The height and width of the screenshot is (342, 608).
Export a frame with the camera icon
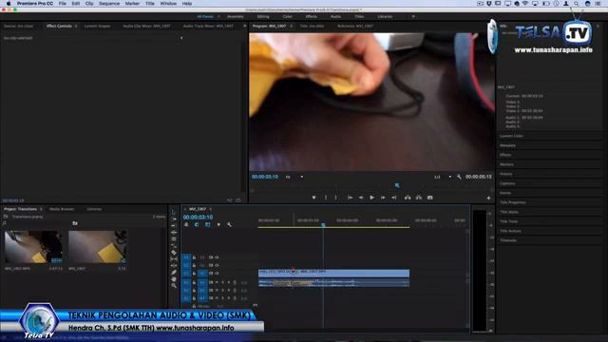point(430,198)
